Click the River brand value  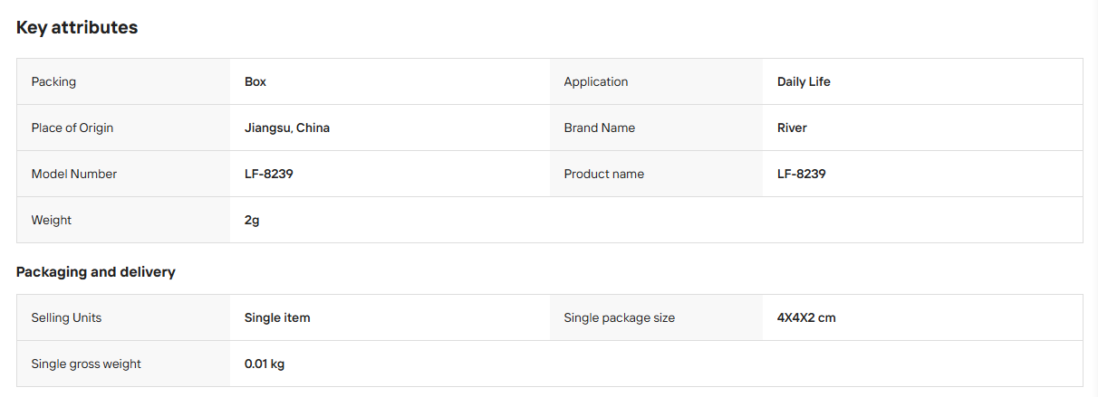coord(792,128)
